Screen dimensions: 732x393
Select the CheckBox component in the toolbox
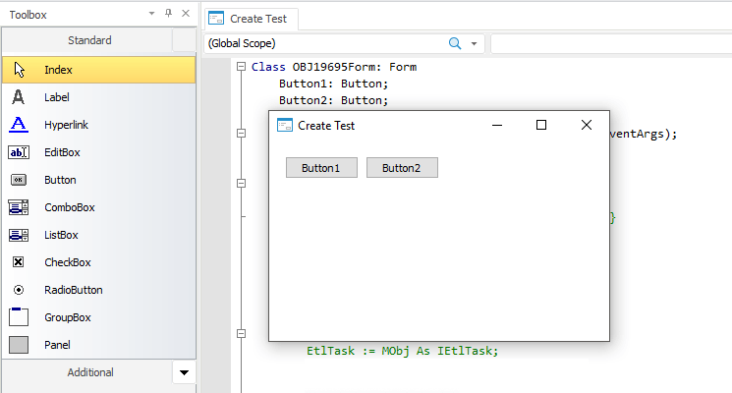pos(67,262)
